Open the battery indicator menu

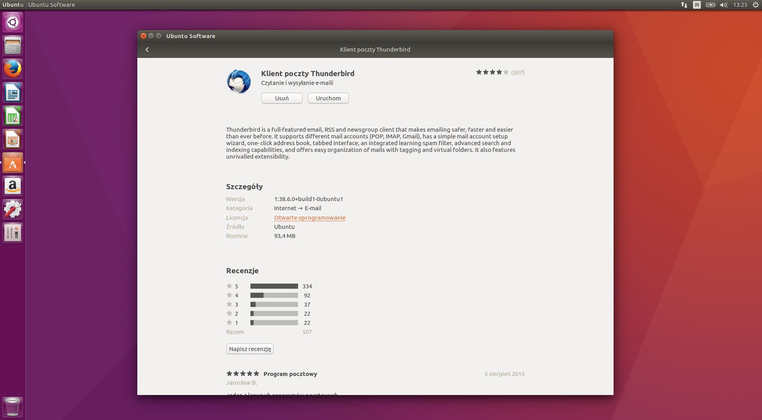[x=710, y=5]
